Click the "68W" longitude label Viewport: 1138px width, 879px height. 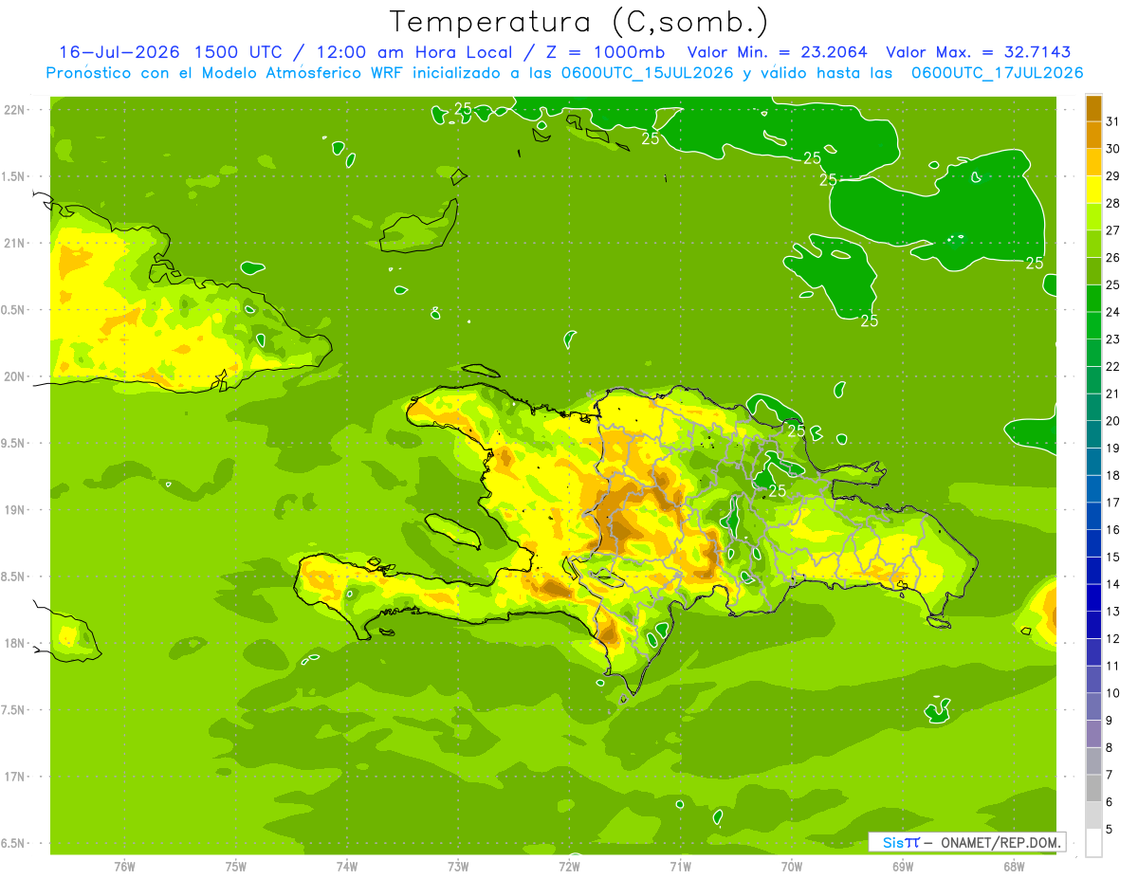point(1014,866)
